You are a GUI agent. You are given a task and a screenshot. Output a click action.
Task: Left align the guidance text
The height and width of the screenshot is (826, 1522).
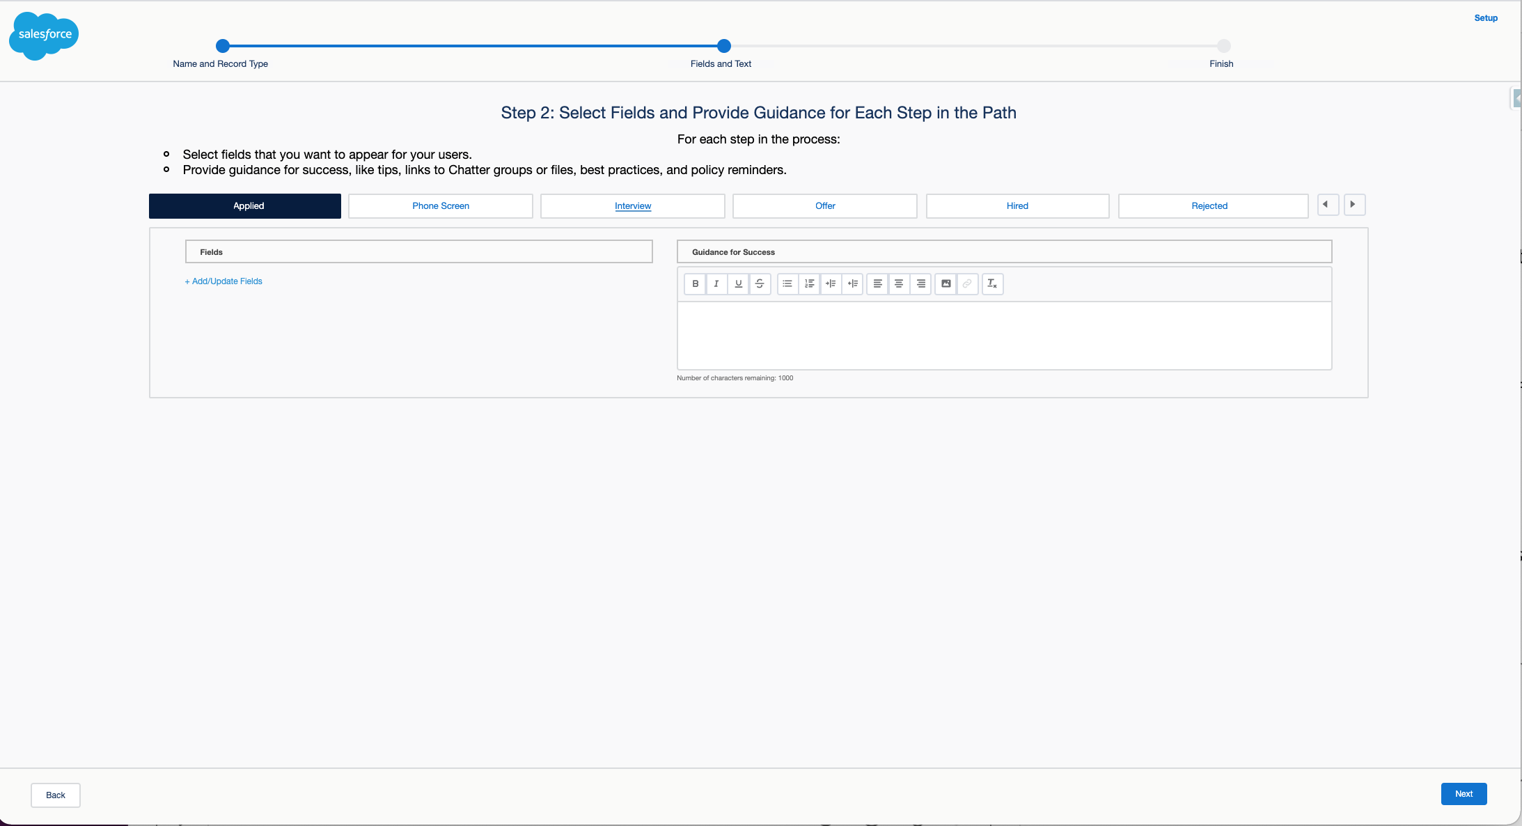point(877,283)
